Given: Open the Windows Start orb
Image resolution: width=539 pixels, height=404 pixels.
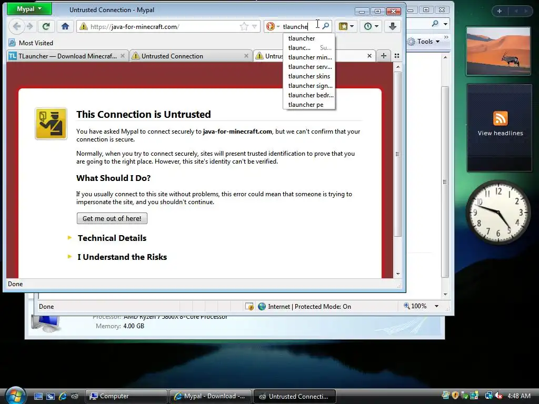Looking at the screenshot, I should tap(15, 395).
